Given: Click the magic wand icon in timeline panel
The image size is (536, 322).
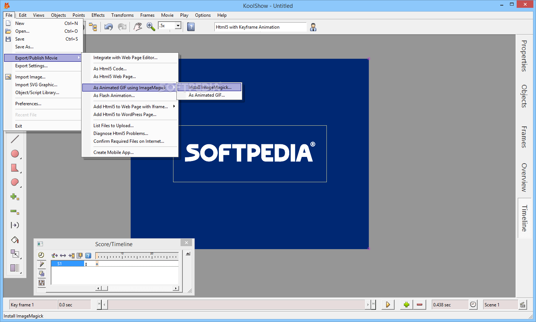Looking at the screenshot, I should (x=41, y=264).
